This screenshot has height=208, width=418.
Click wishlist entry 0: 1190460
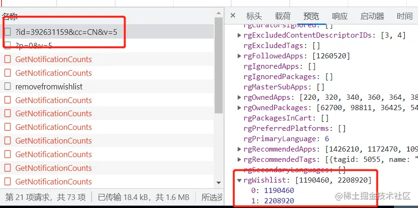click(273, 191)
